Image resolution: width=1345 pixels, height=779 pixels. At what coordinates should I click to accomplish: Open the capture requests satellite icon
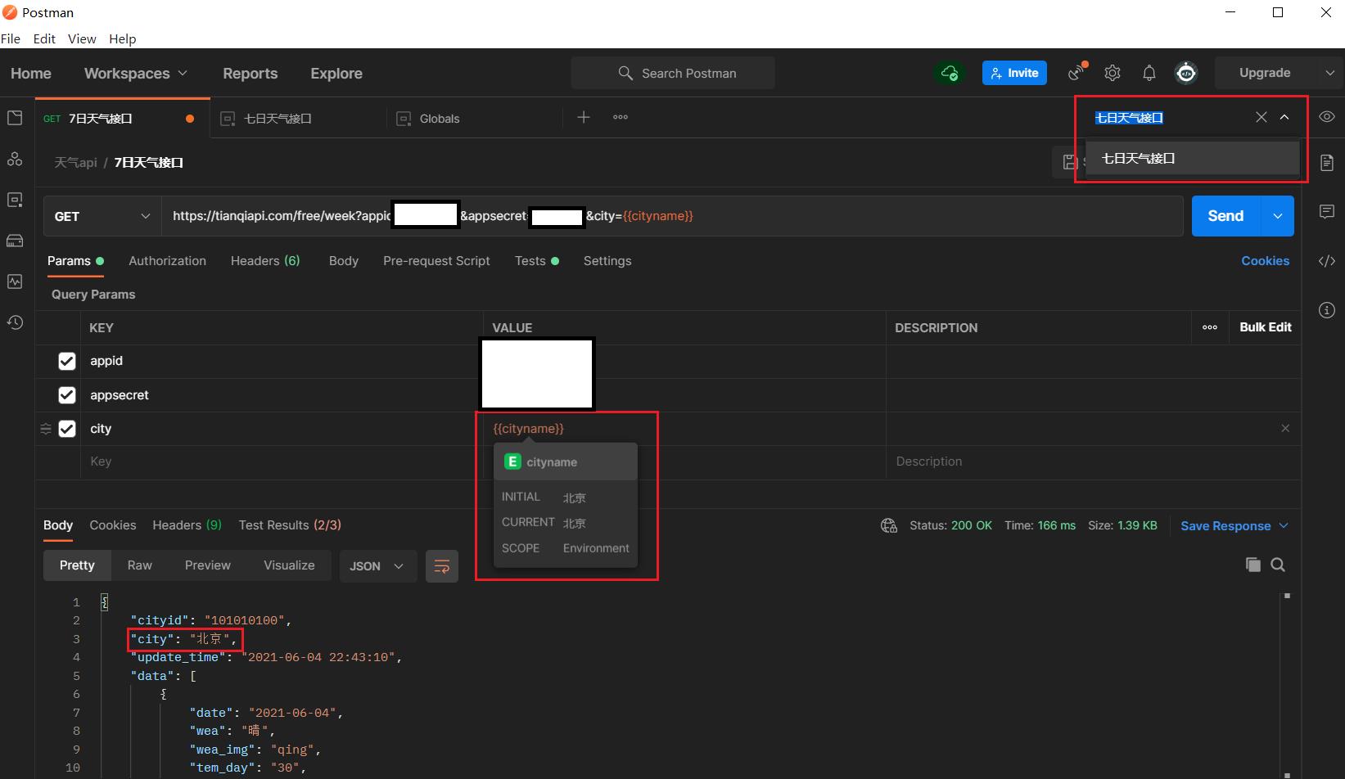[1076, 73]
